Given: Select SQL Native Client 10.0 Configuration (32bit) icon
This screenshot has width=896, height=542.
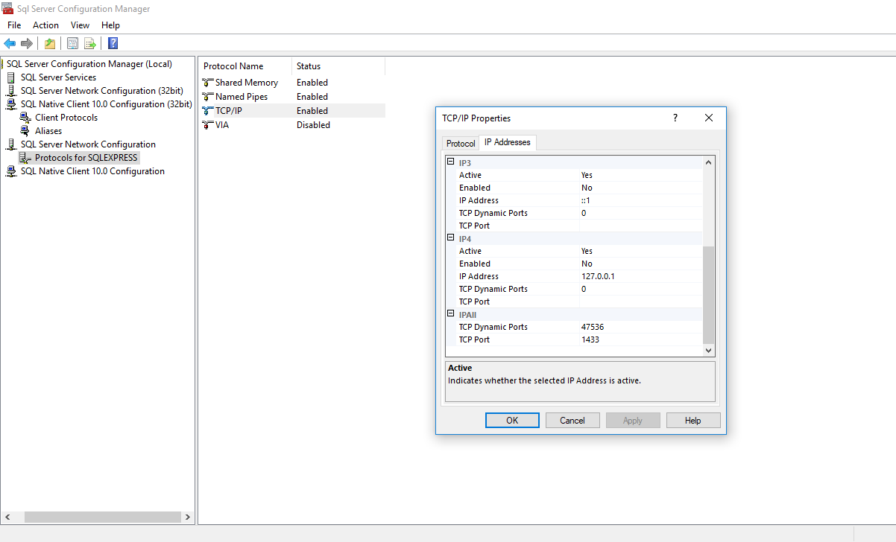Looking at the screenshot, I should point(11,104).
